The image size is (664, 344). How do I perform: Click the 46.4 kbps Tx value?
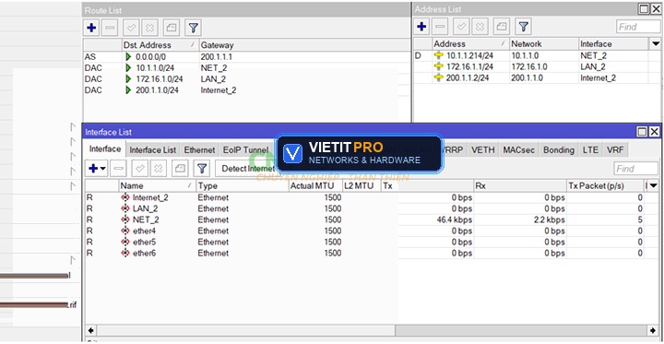[x=454, y=219]
